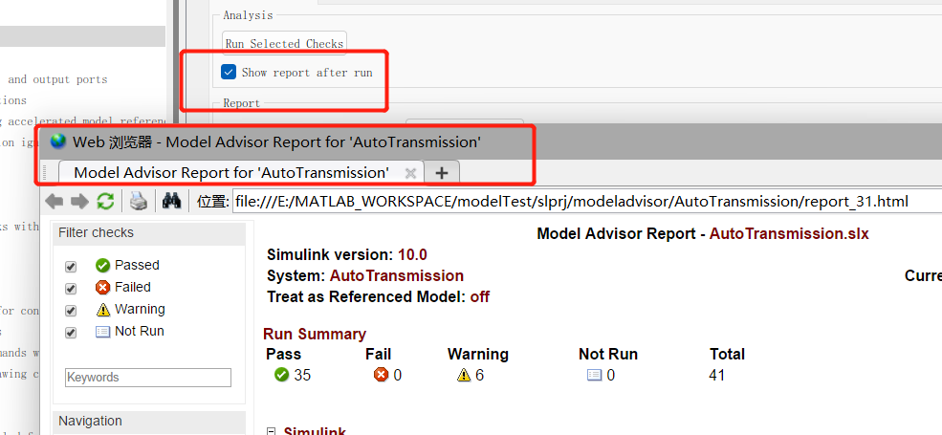The height and width of the screenshot is (435, 942).
Task: Click the Treat as Referenced Model off value
Action: tap(479, 296)
